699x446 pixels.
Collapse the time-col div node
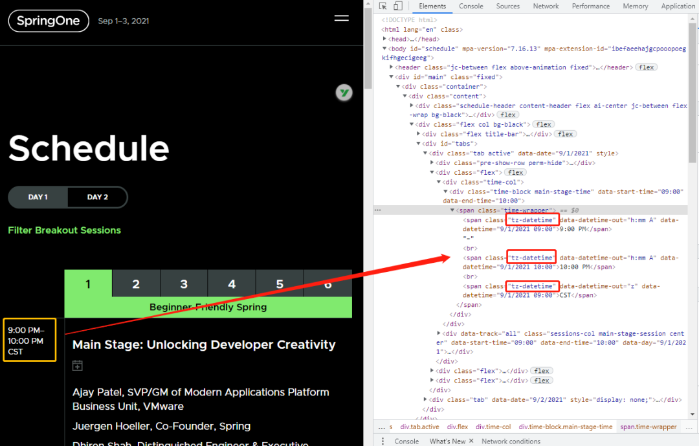[439, 182]
